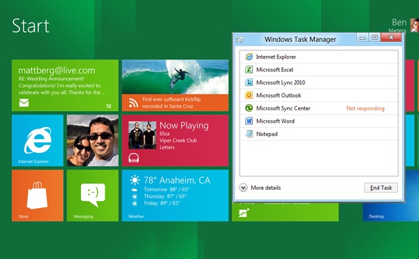
Task: Click the Now Playing heading text
Action: [184, 126]
